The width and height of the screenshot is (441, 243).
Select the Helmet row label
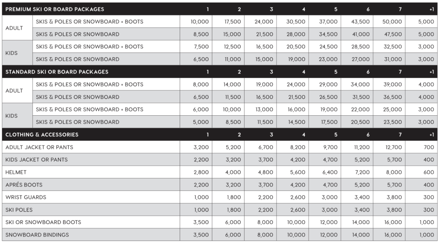pos(16,172)
